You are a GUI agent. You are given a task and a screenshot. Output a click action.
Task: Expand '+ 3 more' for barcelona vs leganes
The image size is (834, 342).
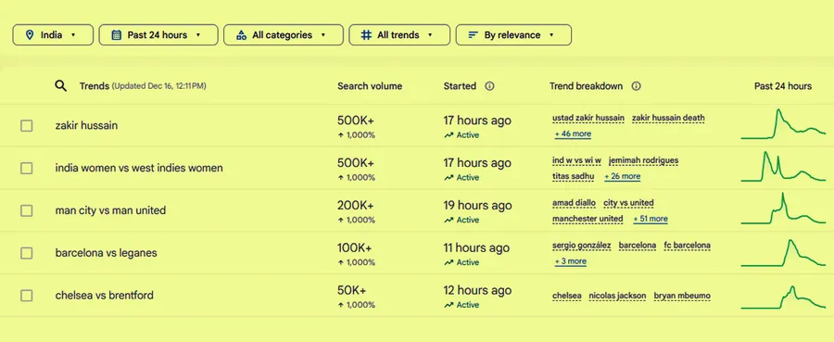point(570,261)
